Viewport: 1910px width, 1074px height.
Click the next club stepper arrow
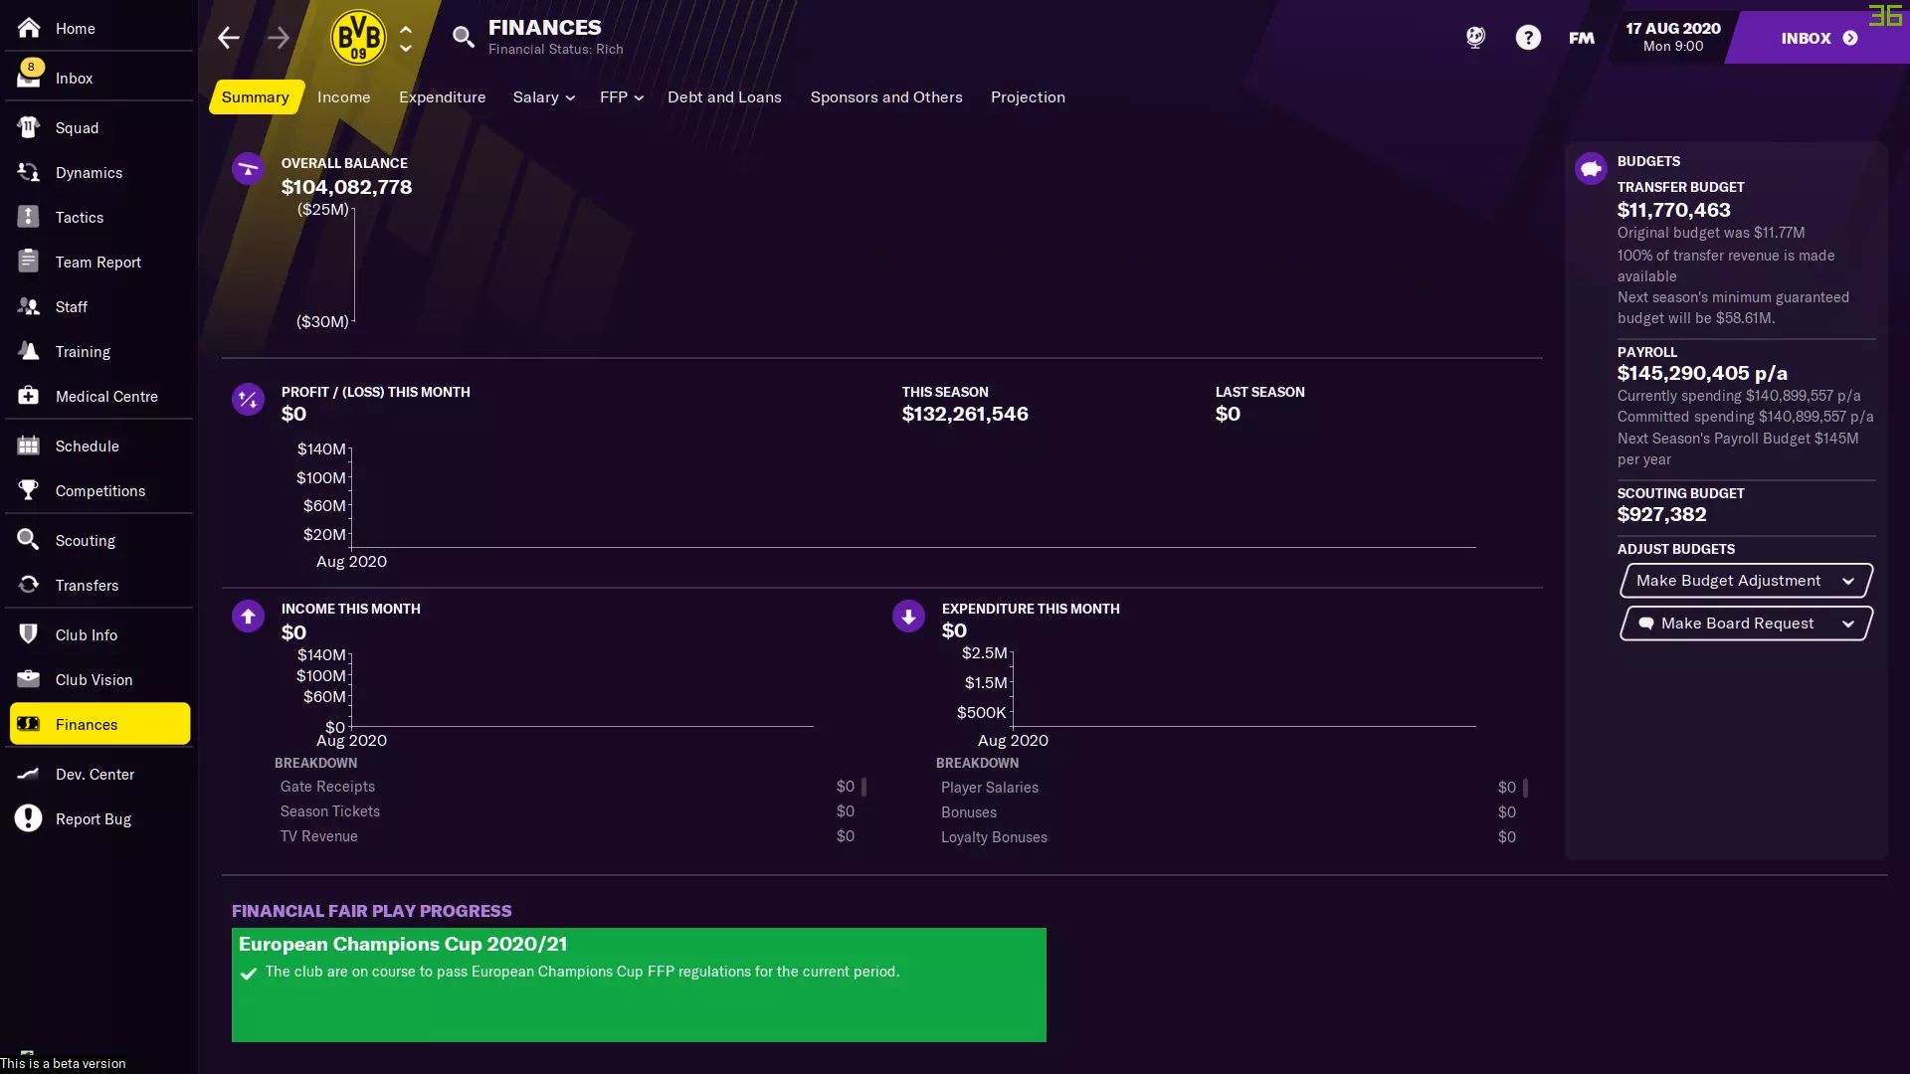point(406,48)
